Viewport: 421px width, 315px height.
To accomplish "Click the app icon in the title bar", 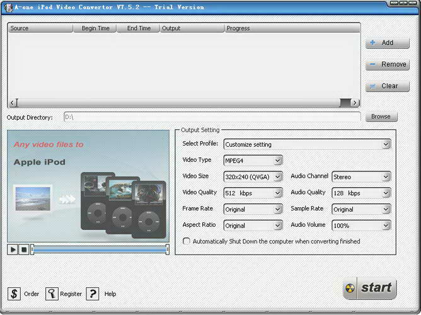I will [8, 8].
